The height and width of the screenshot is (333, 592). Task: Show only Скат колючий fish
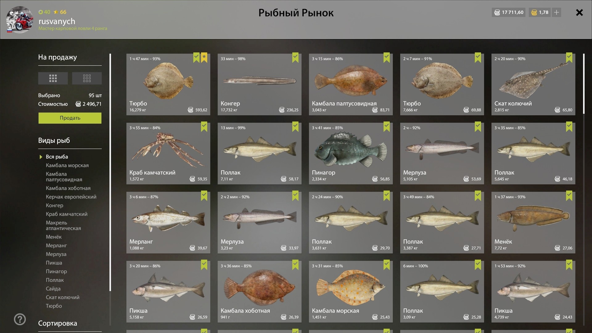click(63, 298)
